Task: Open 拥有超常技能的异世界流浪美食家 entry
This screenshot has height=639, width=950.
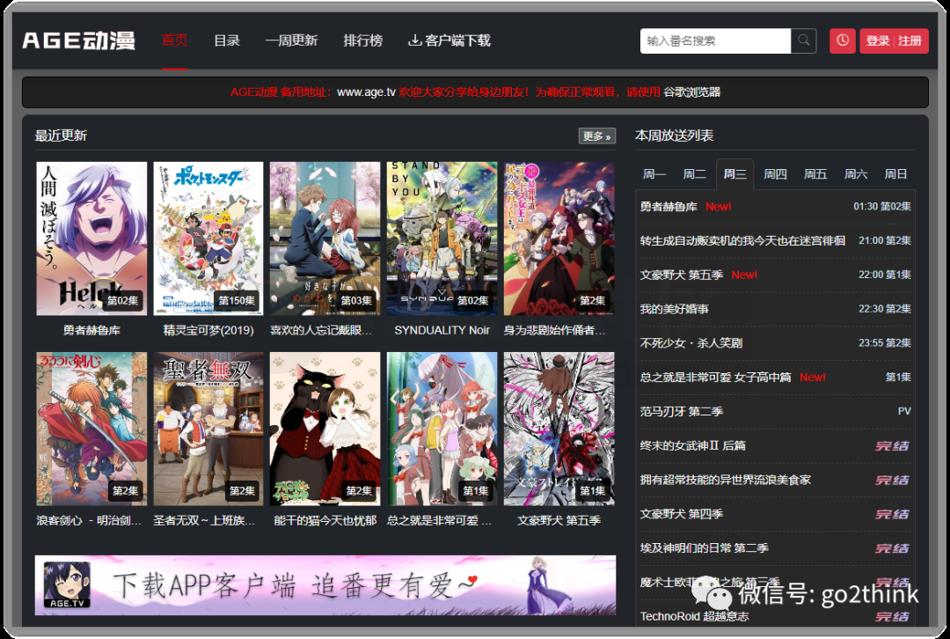Action: point(725,480)
